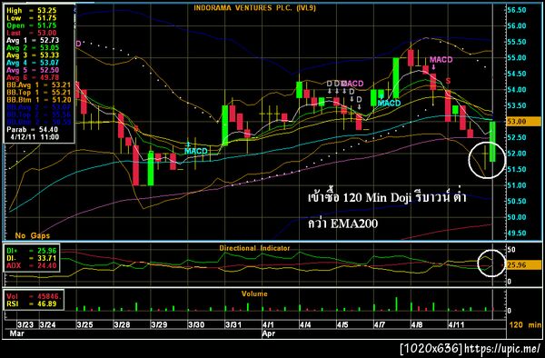
Task: Jump to the 3/24 date marker
Action: tap(47, 325)
